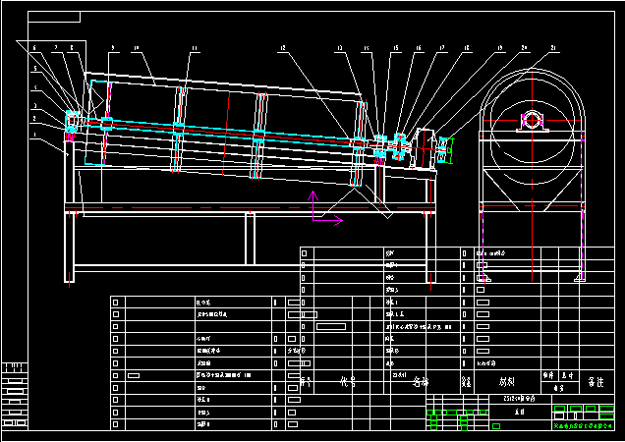Click callout number 16 label
625x442 pixels.
[418, 48]
